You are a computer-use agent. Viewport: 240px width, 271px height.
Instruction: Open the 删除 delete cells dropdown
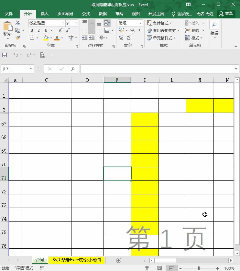[203, 31]
